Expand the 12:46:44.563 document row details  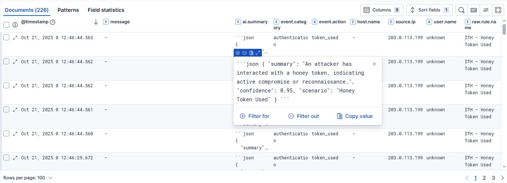click(15, 38)
